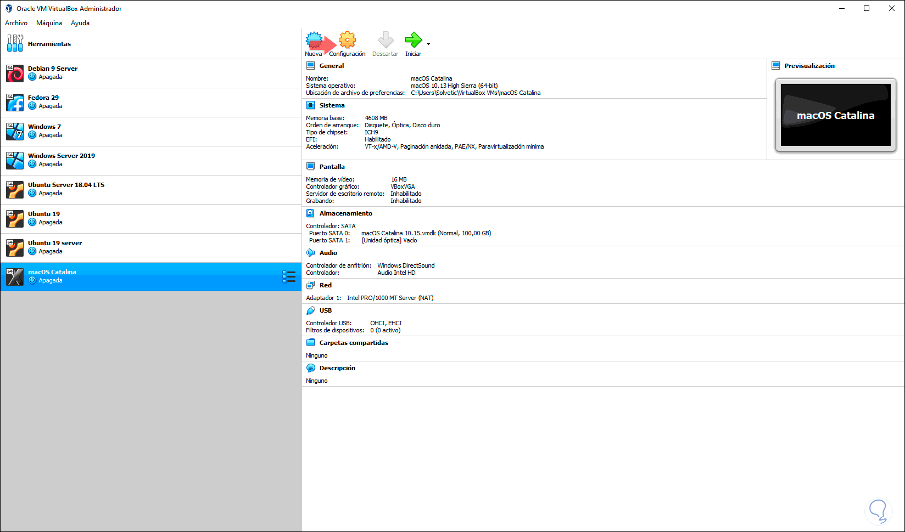Open the General section header

click(x=332, y=66)
